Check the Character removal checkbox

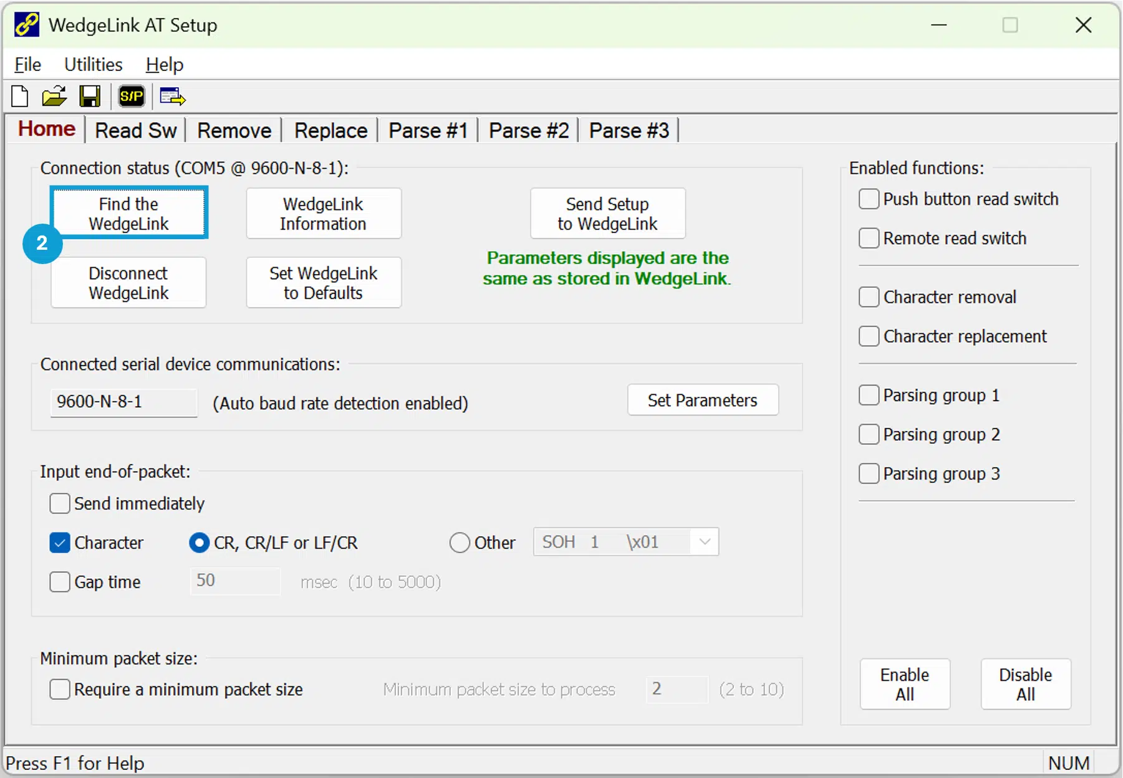(x=869, y=297)
